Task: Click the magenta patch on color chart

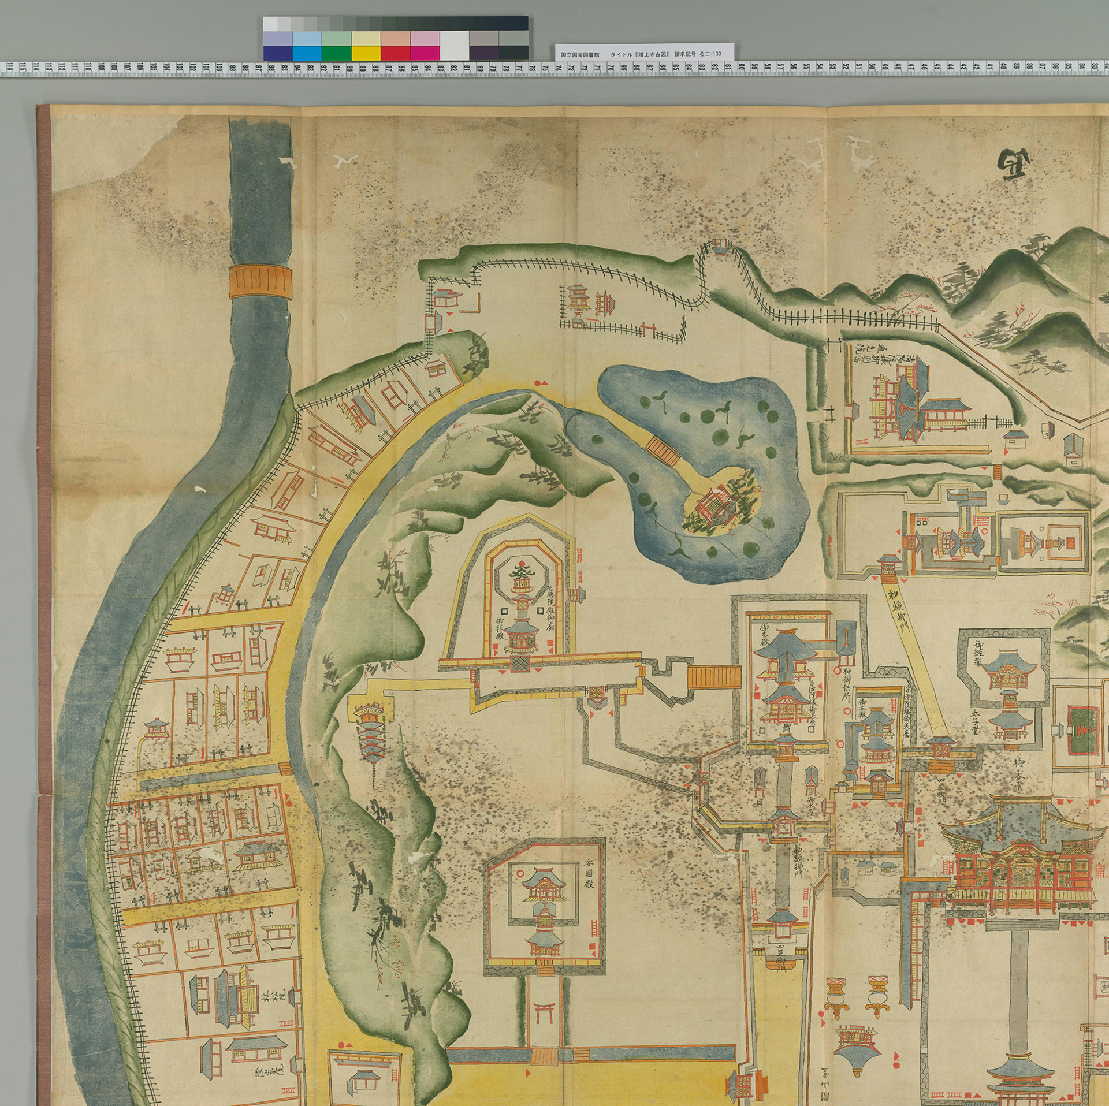Action: pyautogui.click(x=425, y=52)
